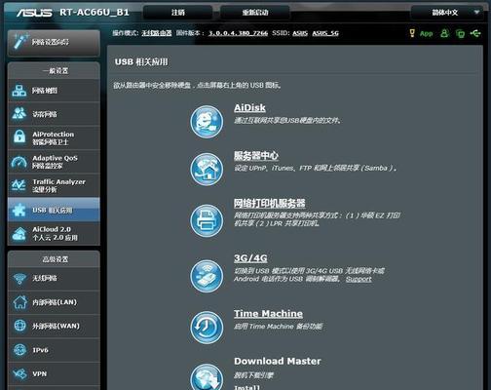Click the lightbulb App icon
The width and height of the screenshot is (491, 390).
[x=412, y=33]
